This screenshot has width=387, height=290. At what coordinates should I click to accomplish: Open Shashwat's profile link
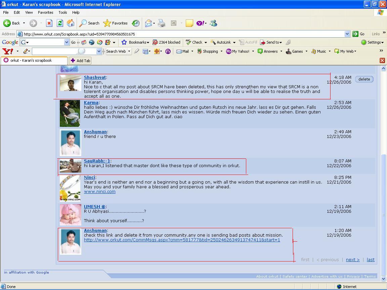pos(95,77)
